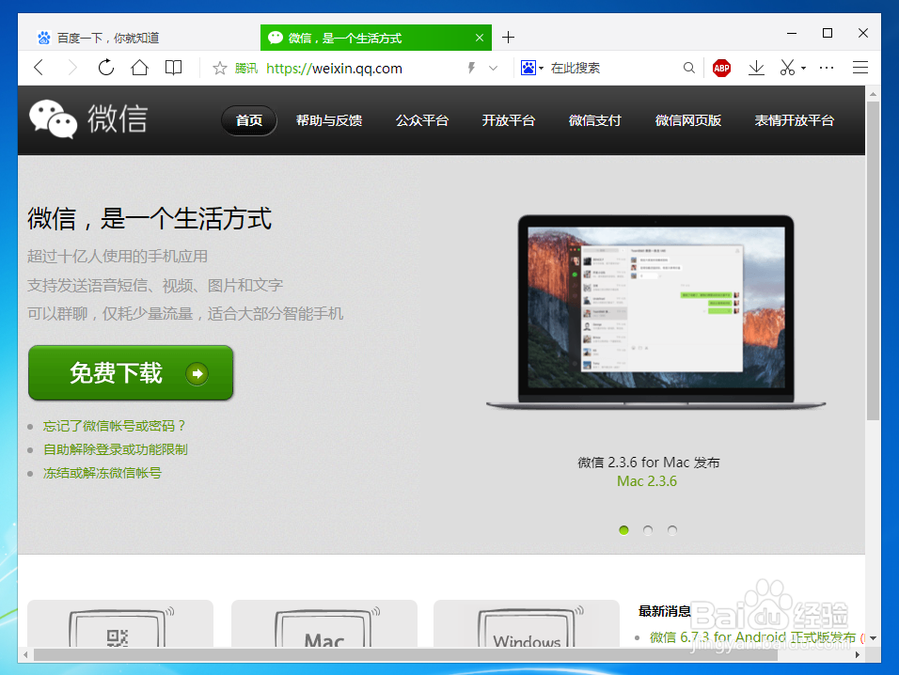Open 冻结或解冻微信帐号 link
Screen dimensions: 899x675
click(x=103, y=473)
